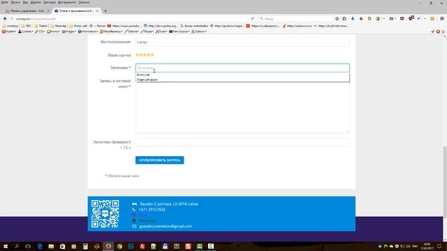The image size is (447, 251).
Task: Expand the Tools dropdown in developer toolbar
Action: [x=161, y=31]
